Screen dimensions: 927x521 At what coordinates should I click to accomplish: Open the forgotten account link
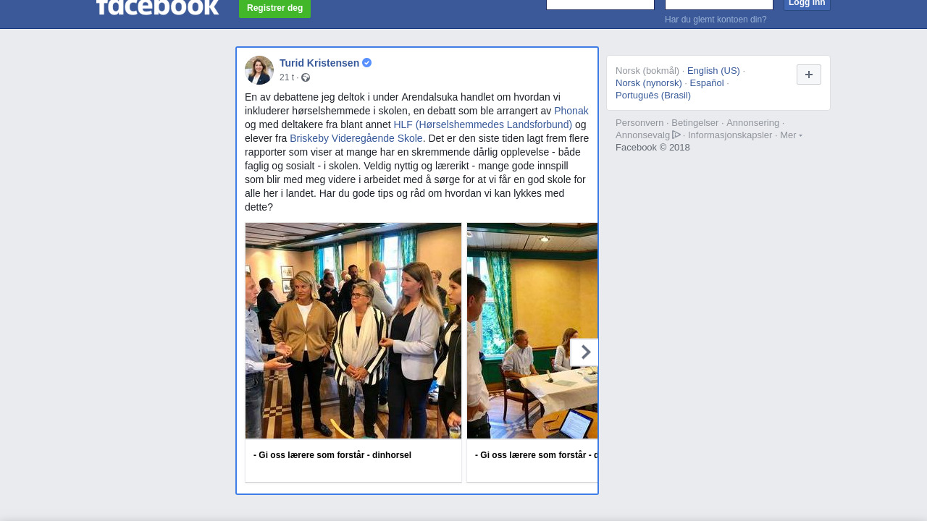[x=716, y=20]
